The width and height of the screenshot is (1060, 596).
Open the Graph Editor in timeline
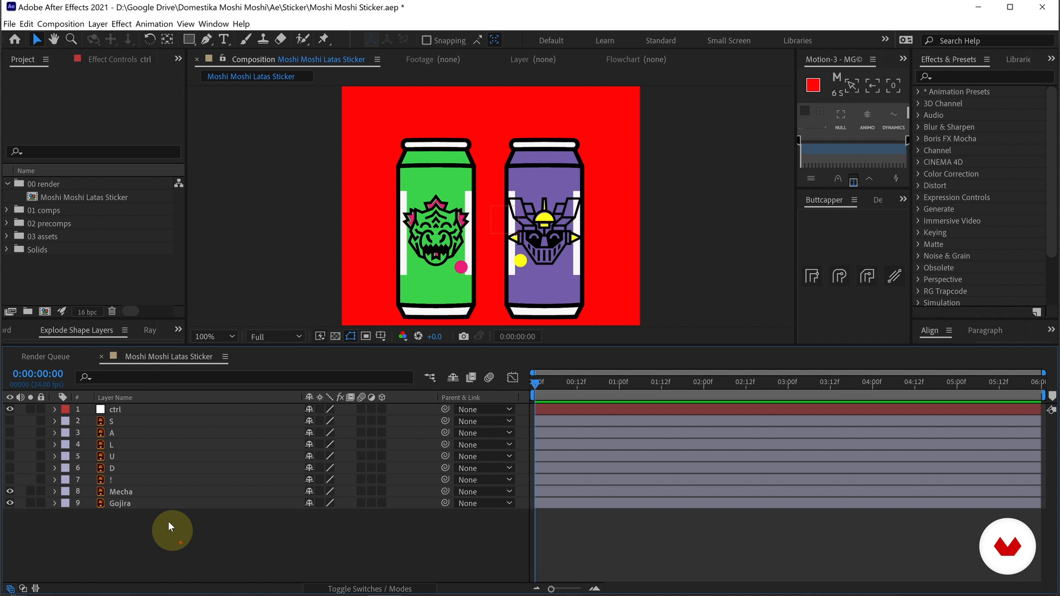[x=512, y=377]
